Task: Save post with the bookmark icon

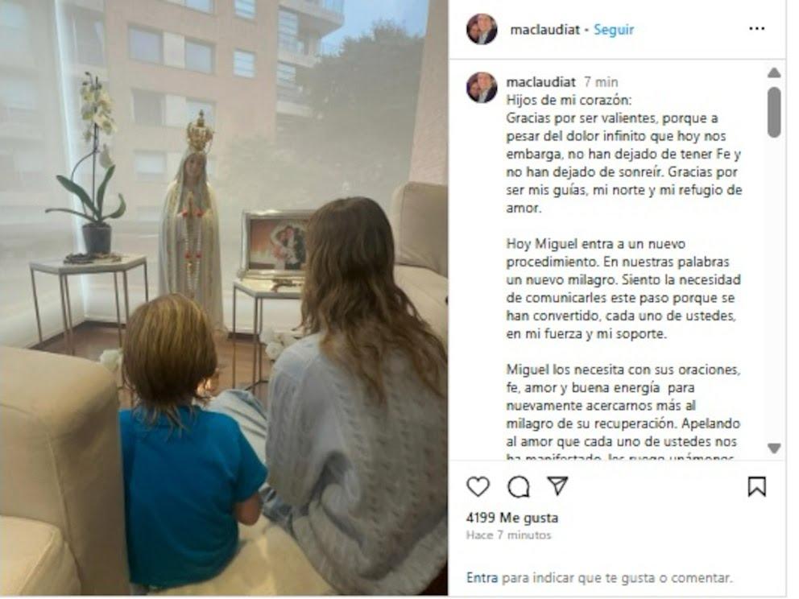Action: click(x=756, y=486)
